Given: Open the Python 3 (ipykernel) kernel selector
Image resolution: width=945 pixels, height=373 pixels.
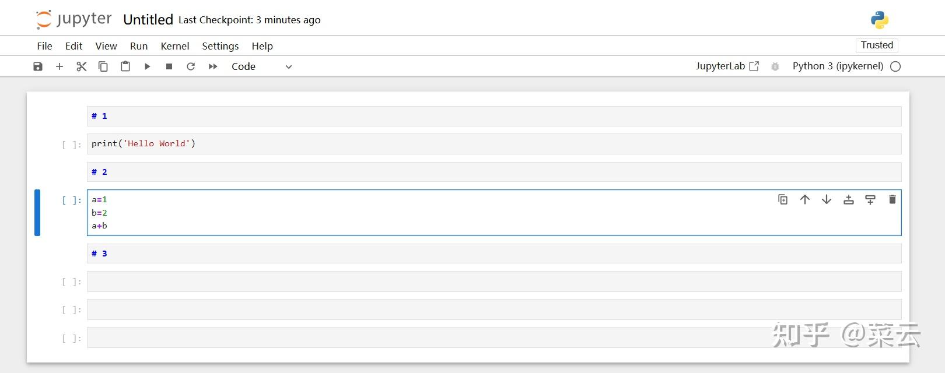Looking at the screenshot, I should pos(838,66).
